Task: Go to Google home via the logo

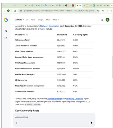Action: click(x=6, y=20)
